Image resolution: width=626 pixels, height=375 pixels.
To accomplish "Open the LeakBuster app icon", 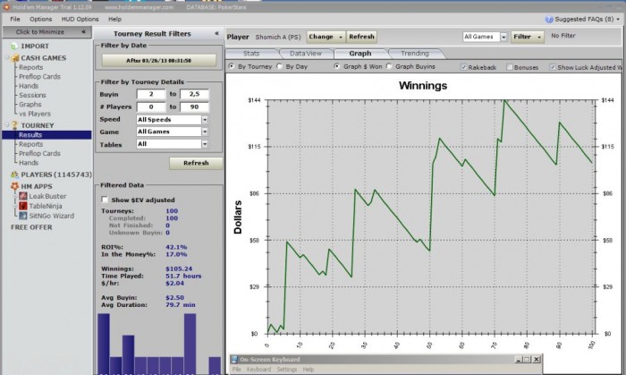I will tap(23, 196).
